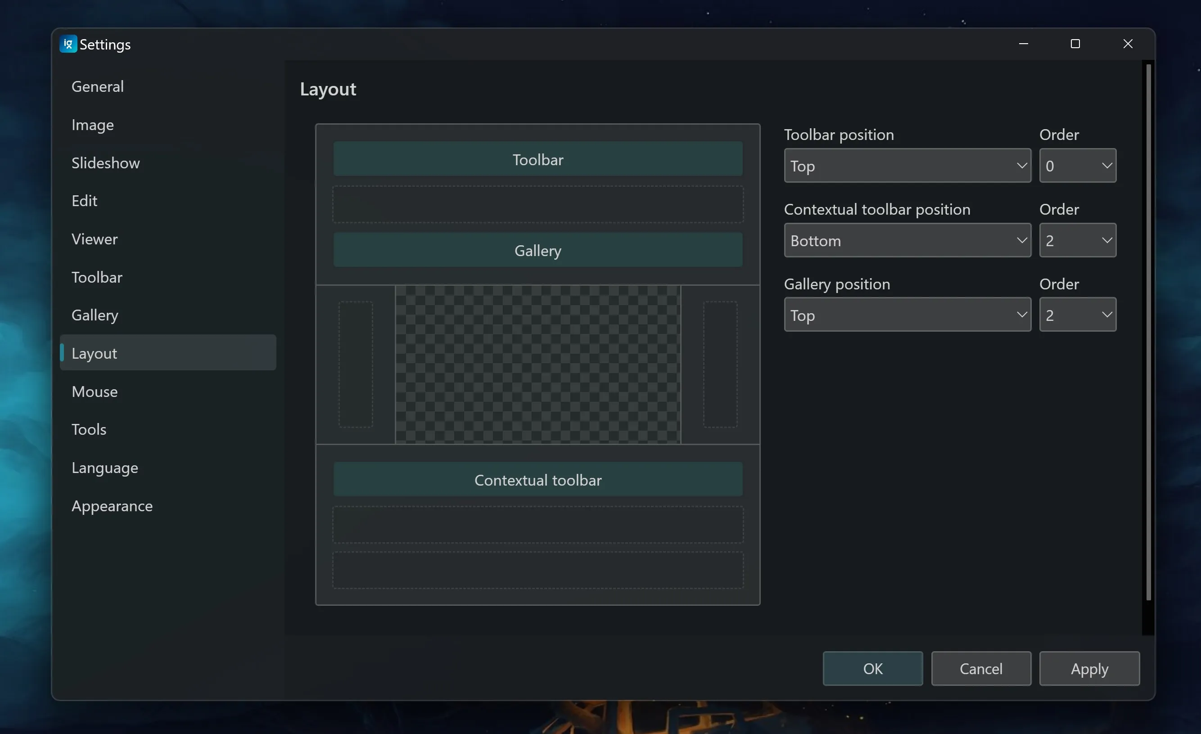This screenshot has width=1201, height=734.
Task: Go to Slideshow settings
Action: click(105, 163)
